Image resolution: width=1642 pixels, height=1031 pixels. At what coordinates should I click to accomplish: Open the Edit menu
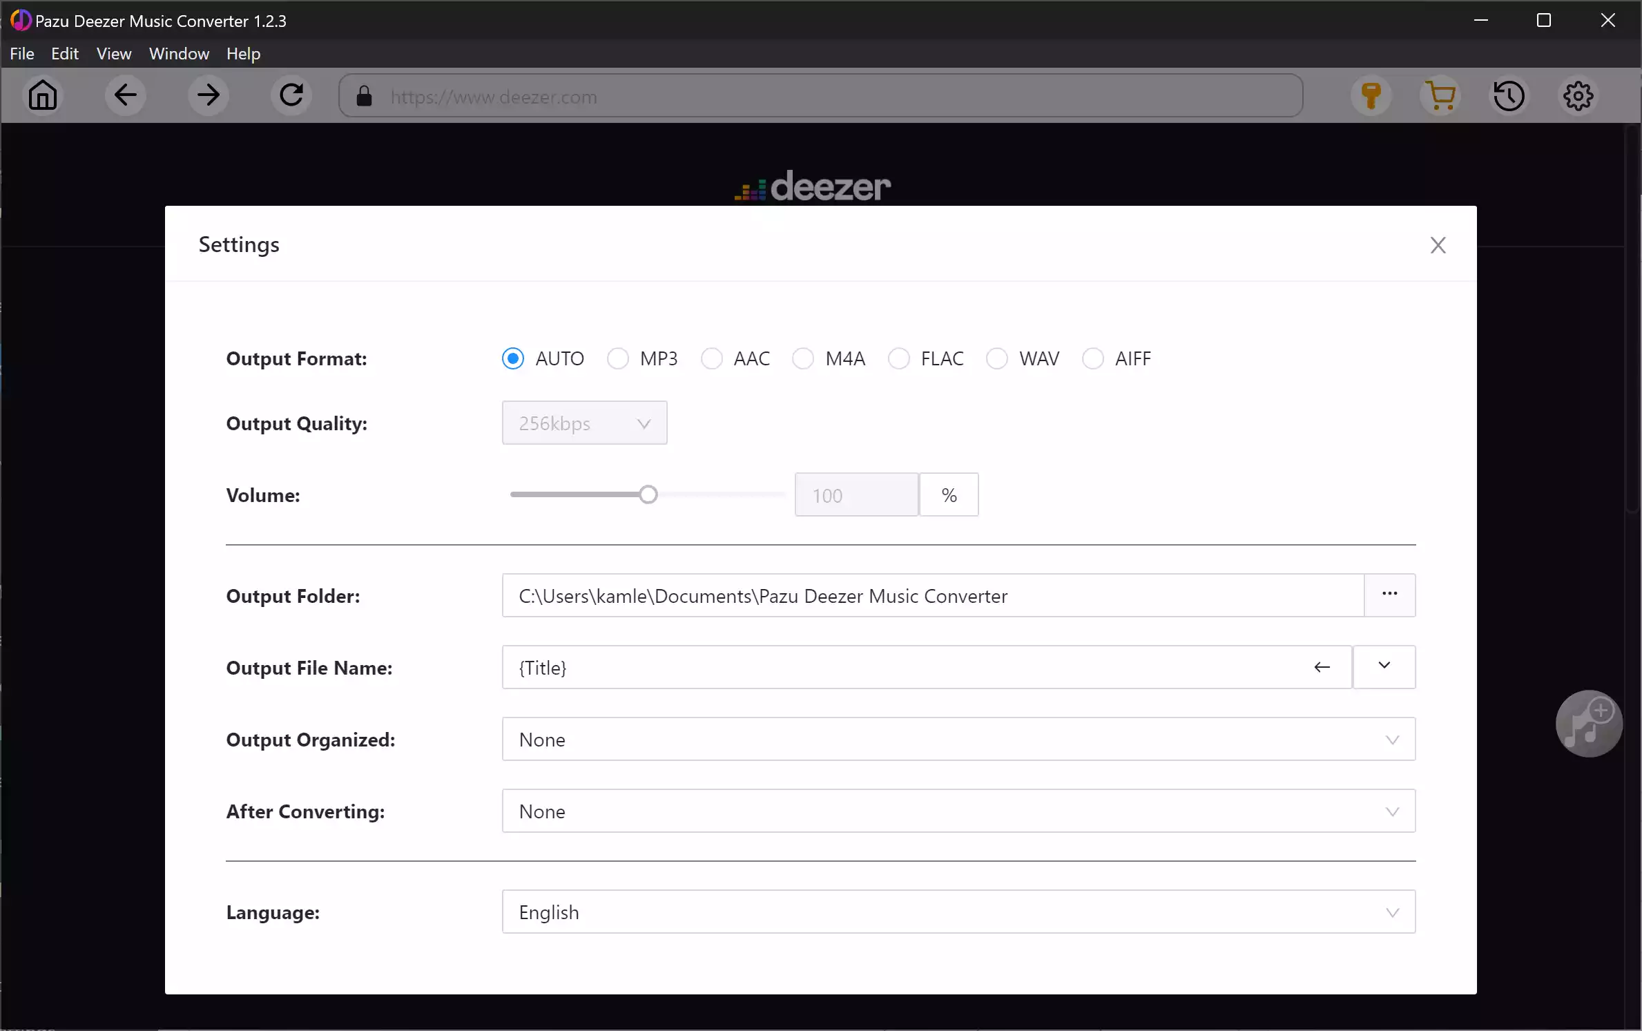pyautogui.click(x=65, y=54)
